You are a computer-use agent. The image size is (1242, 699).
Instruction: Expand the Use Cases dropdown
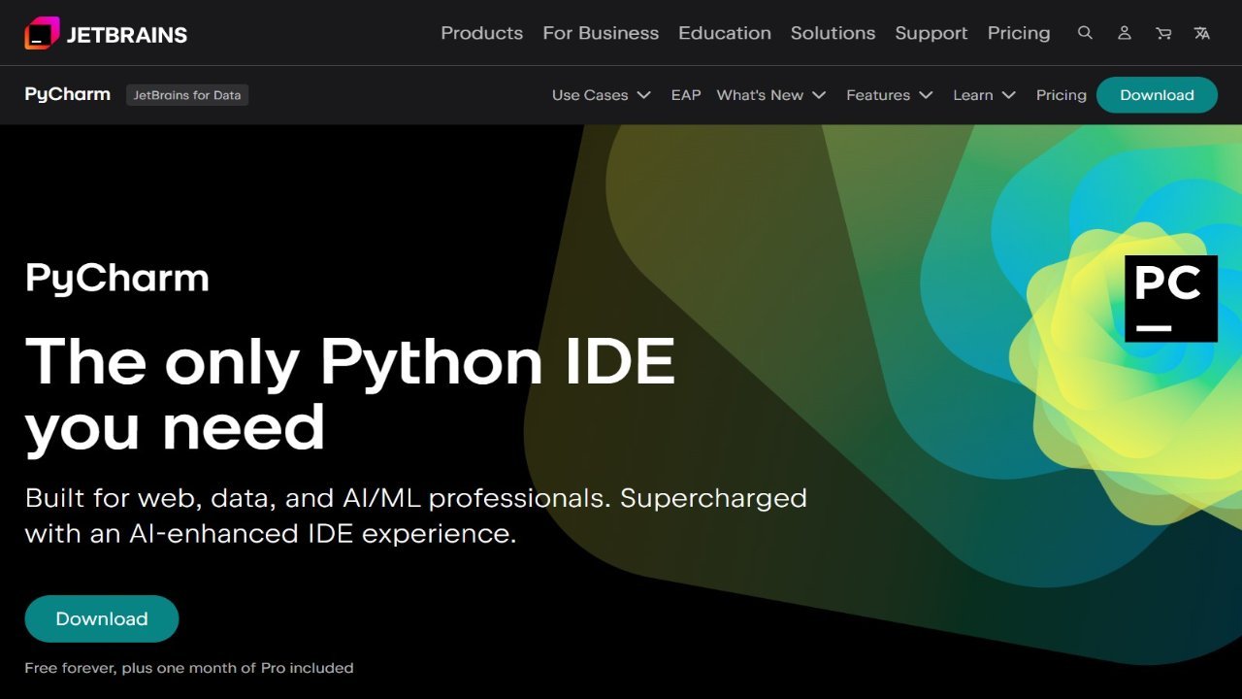(x=602, y=95)
